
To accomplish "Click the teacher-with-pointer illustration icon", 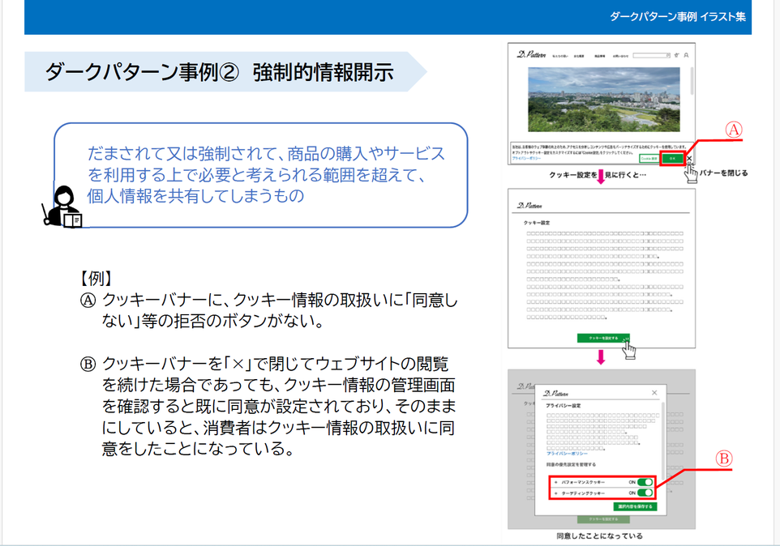I will click(x=62, y=207).
